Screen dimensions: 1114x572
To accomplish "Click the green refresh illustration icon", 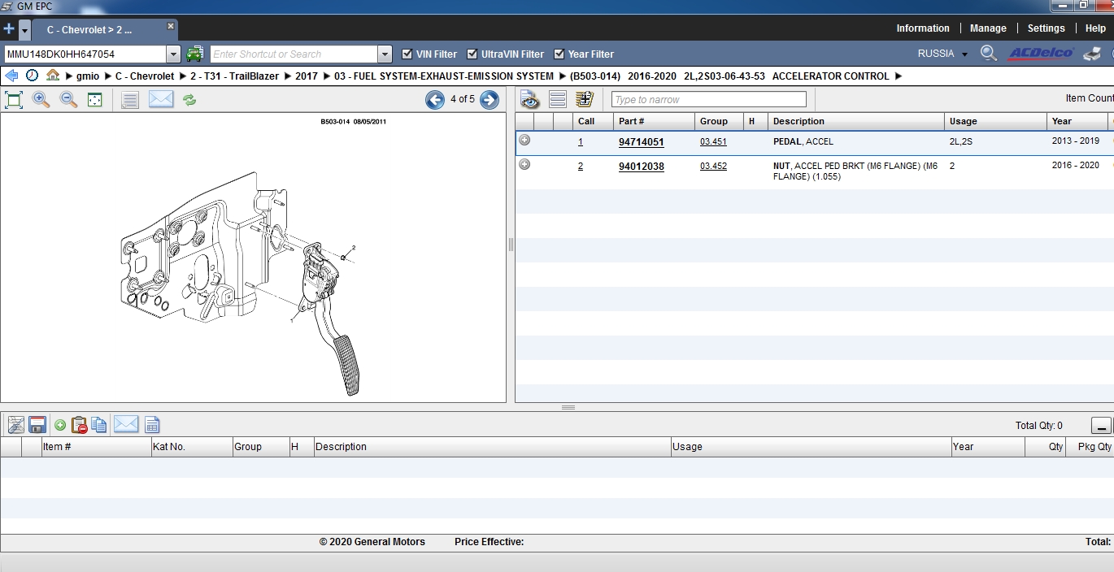I will (x=189, y=100).
